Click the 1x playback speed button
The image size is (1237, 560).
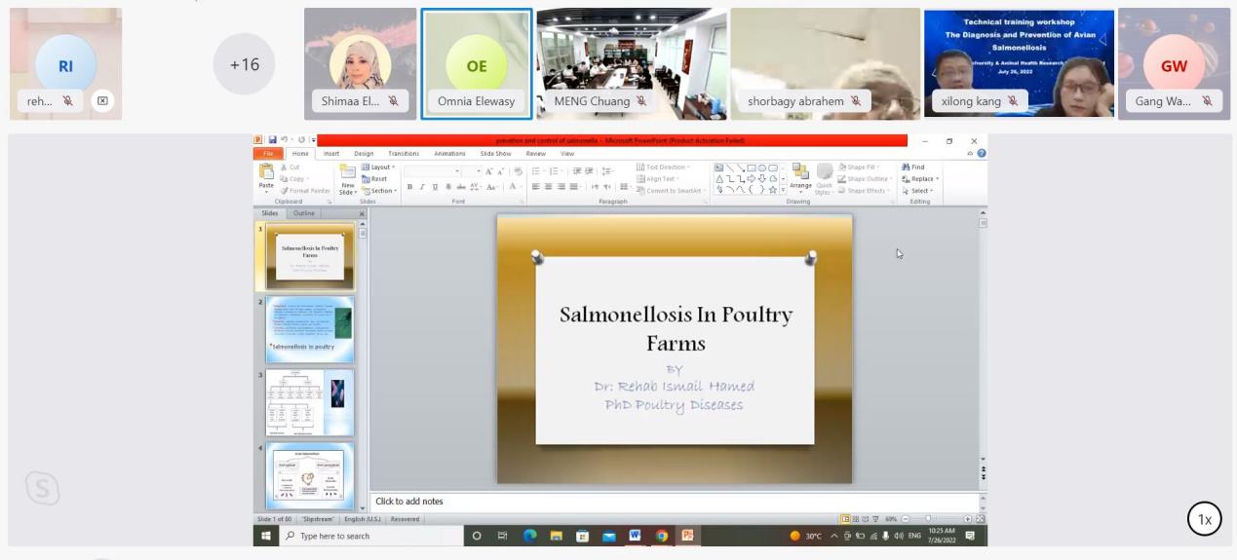point(1204,519)
